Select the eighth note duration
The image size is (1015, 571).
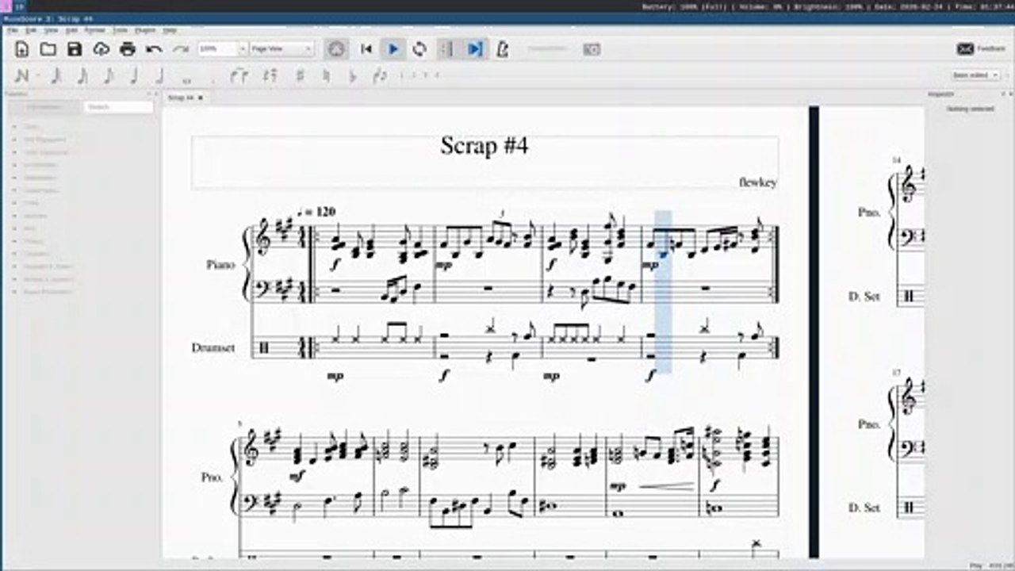pyautogui.click(x=109, y=76)
